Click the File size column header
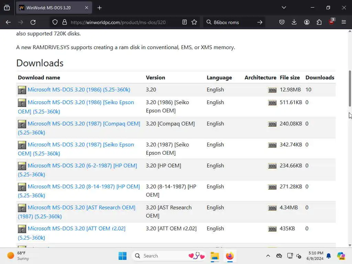 (x=289, y=77)
